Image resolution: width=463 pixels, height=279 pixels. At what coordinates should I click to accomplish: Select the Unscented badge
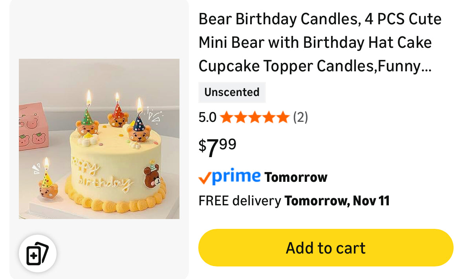(x=232, y=92)
